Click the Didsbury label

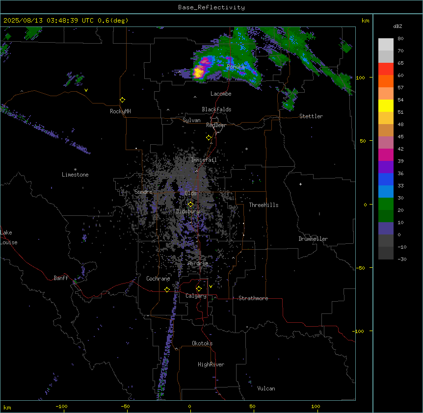click(188, 211)
